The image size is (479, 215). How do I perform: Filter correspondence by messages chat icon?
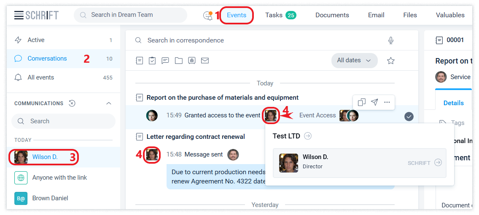165,61
